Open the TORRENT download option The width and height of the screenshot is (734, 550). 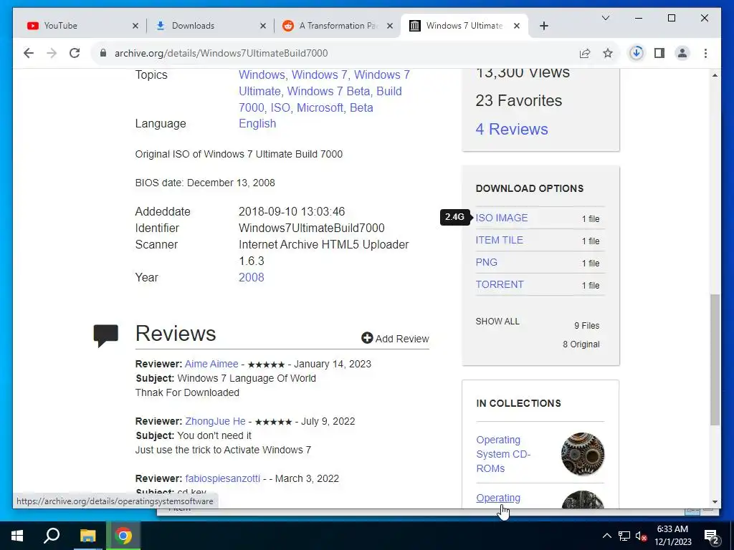click(x=500, y=284)
